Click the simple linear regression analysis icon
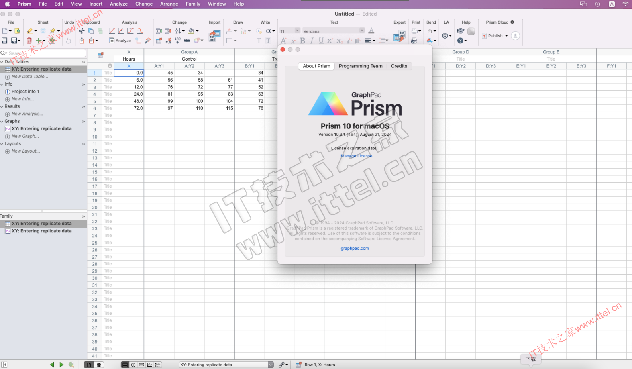This screenshot has width=632, height=369. click(x=112, y=31)
